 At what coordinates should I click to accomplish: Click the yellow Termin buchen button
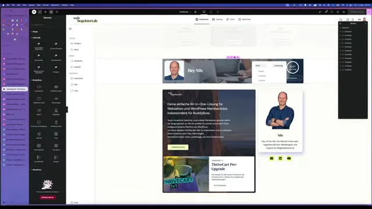pyautogui.click(x=178, y=147)
